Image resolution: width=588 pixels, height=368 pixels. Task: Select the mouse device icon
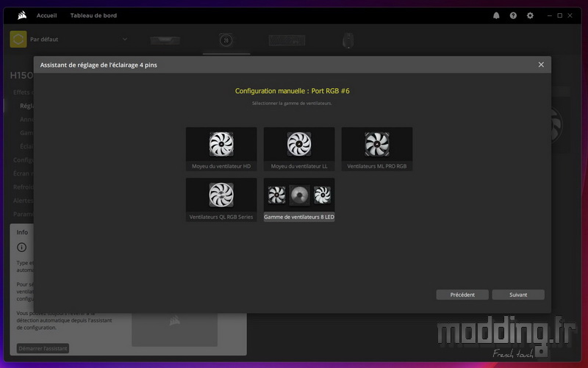click(348, 40)
